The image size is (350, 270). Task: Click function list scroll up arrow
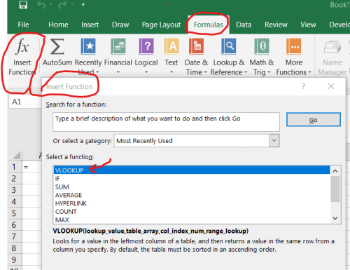point(335,171)
